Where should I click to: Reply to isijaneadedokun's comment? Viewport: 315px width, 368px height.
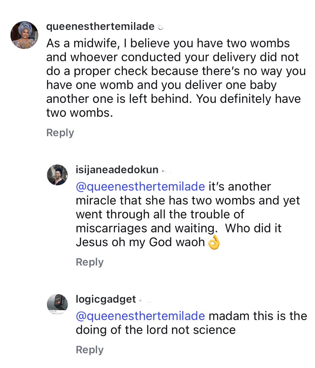90,262
